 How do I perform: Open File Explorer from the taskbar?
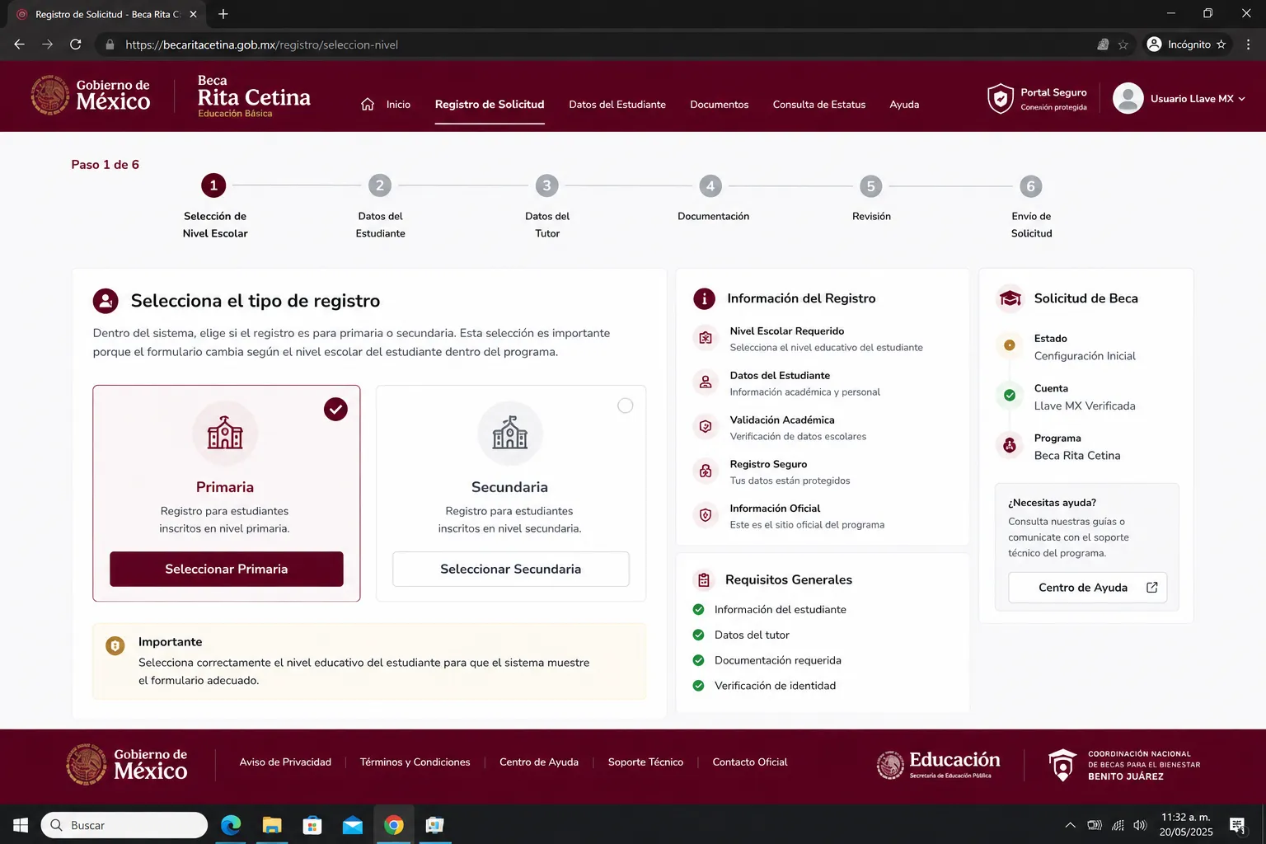click(x=272, y=825)
